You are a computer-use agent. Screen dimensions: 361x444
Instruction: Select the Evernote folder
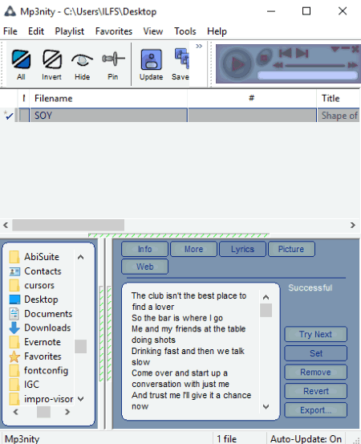coord(34,342)
